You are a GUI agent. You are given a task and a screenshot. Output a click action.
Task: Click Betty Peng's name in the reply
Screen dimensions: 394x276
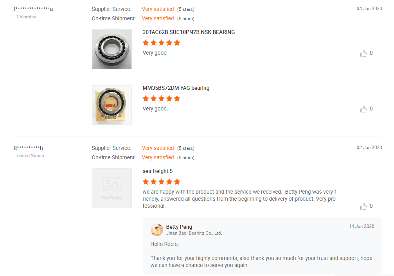(179, 227)
